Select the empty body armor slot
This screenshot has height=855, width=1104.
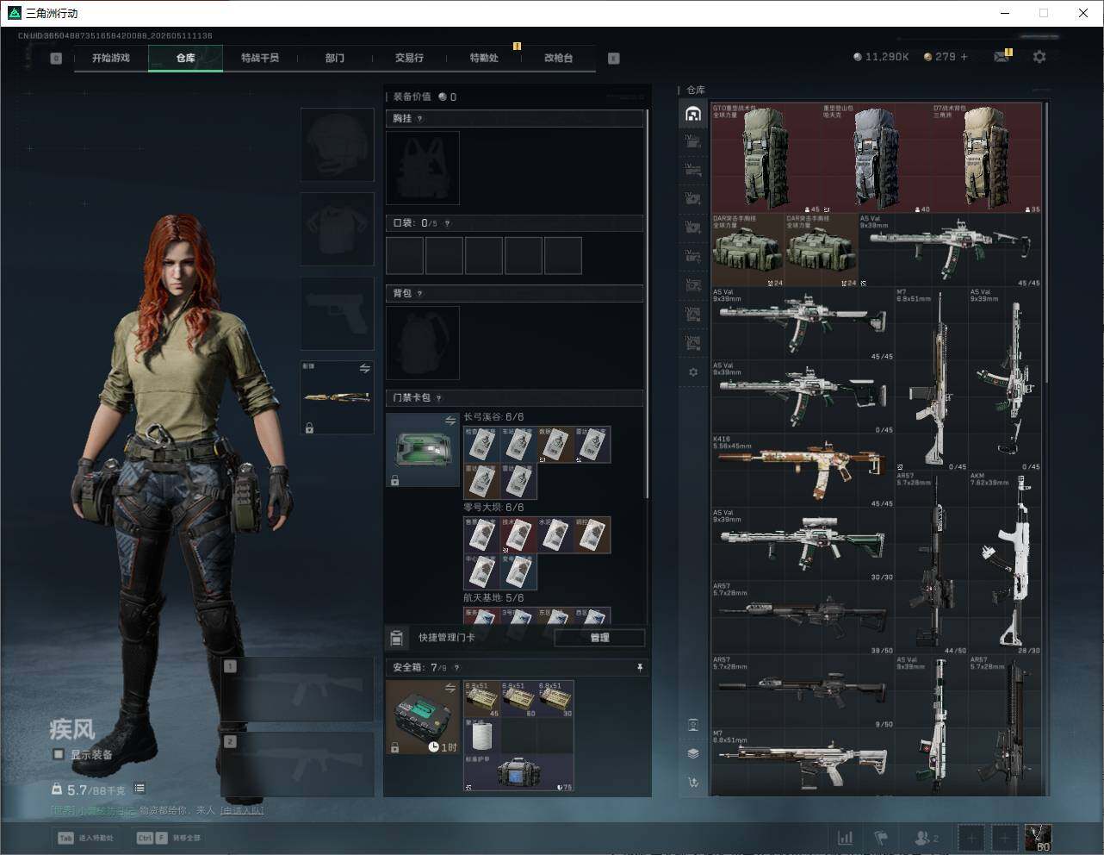[337, 228]
